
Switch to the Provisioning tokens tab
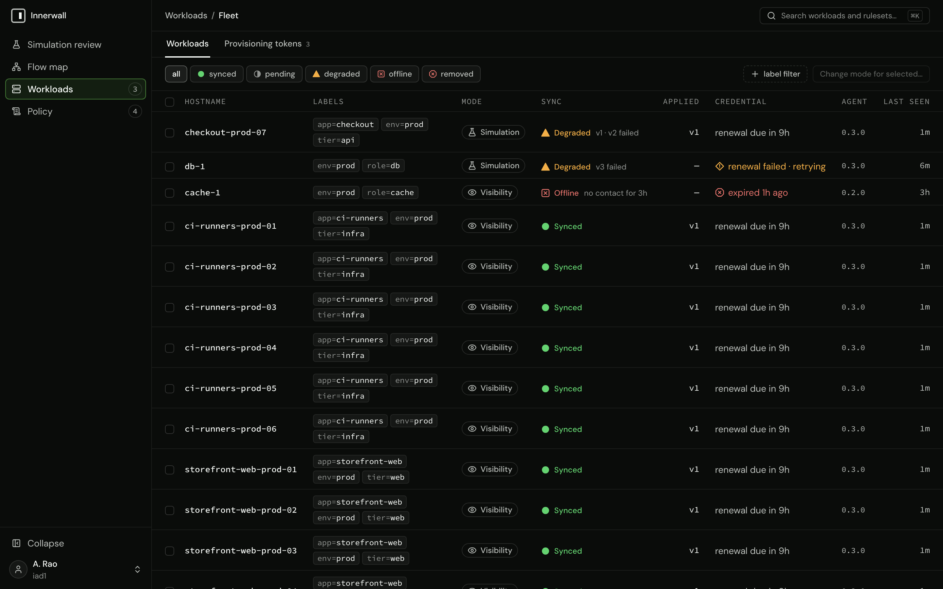[x=267, y=44]
